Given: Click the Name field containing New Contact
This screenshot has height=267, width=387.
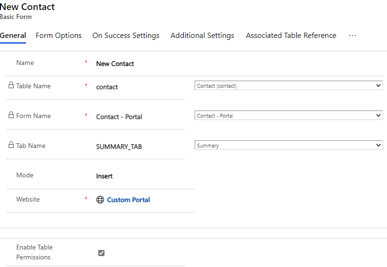Looking at the screenshot, I should (x=115, y=64).
